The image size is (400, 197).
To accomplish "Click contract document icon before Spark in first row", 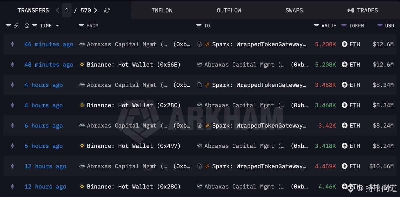I will coord(199,44).
